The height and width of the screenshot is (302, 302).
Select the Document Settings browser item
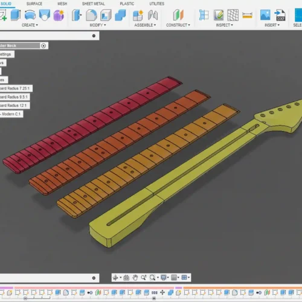pos(7,54)
